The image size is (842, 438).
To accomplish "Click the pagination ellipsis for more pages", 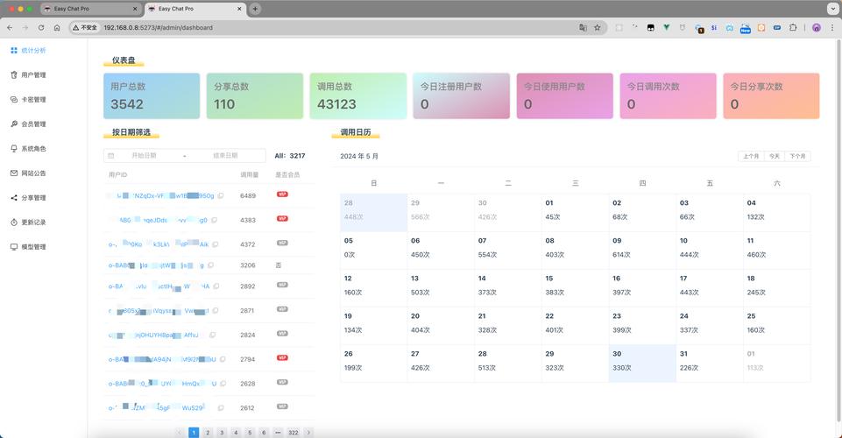I will [x=278, y=433].
